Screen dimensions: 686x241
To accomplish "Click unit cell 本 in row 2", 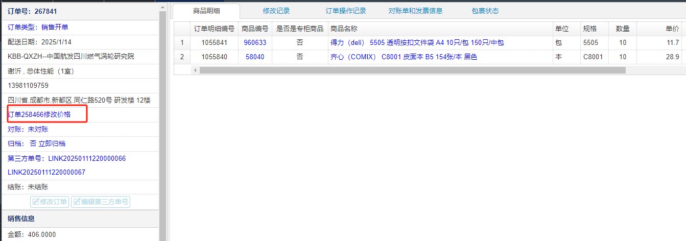I will (566, 57).
